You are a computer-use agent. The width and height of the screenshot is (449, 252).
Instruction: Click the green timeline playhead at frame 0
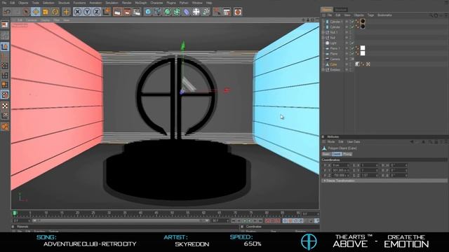tap(15, 213)
